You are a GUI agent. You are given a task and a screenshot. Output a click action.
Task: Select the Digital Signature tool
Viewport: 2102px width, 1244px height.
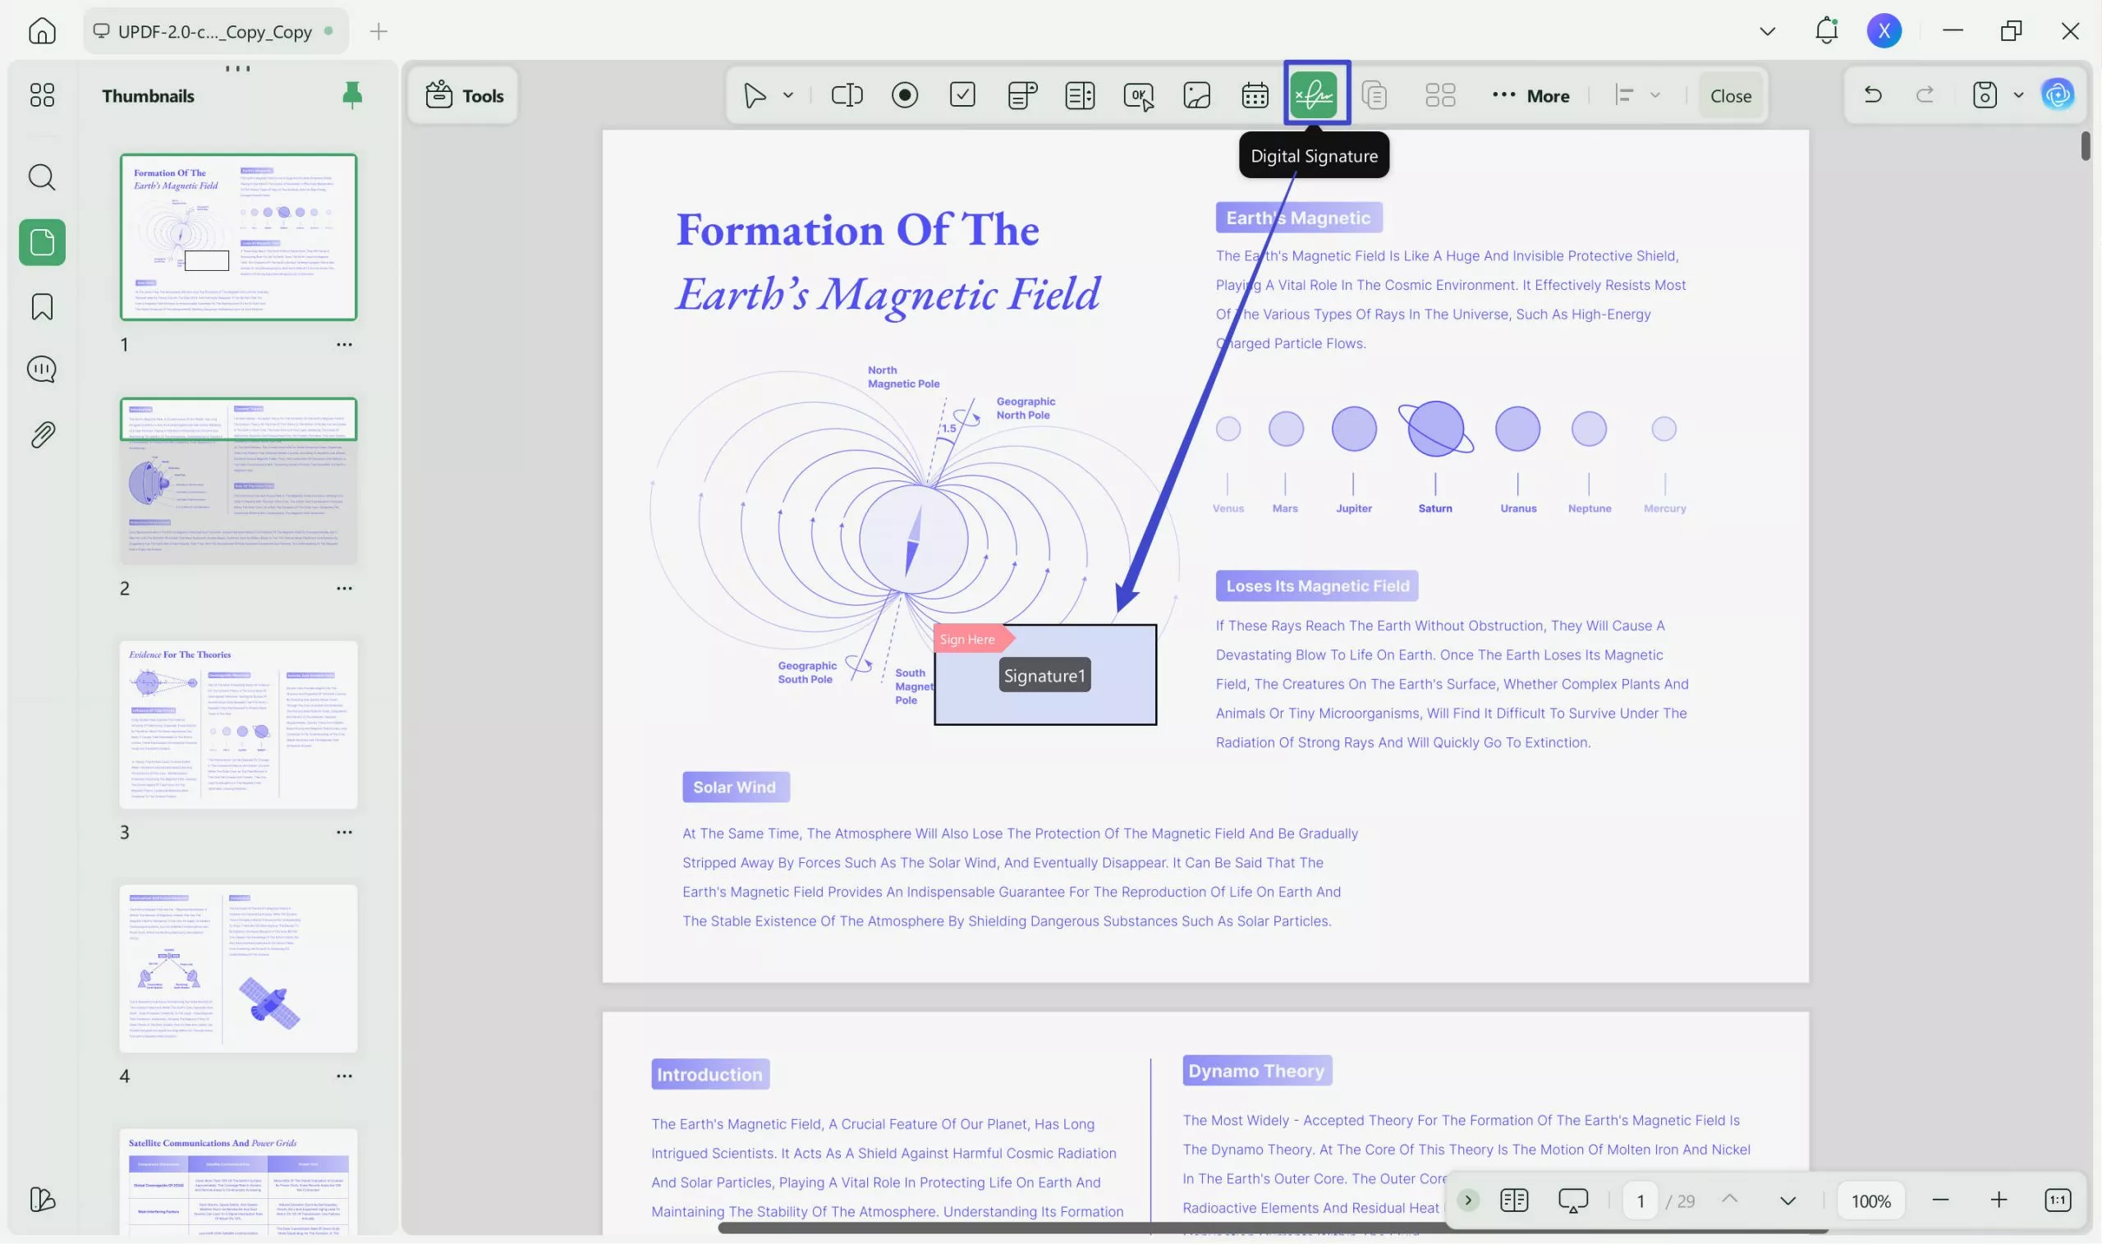(1315, 94)
